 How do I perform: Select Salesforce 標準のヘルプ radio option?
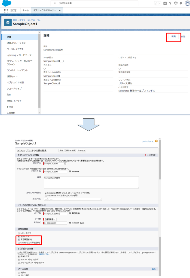tap(46, 193)
